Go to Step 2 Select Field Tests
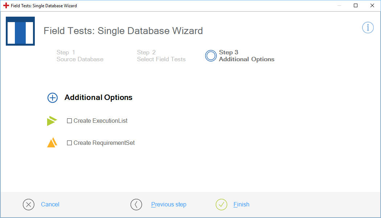This screenshot has width=381, height=218. tap(161, 56)
